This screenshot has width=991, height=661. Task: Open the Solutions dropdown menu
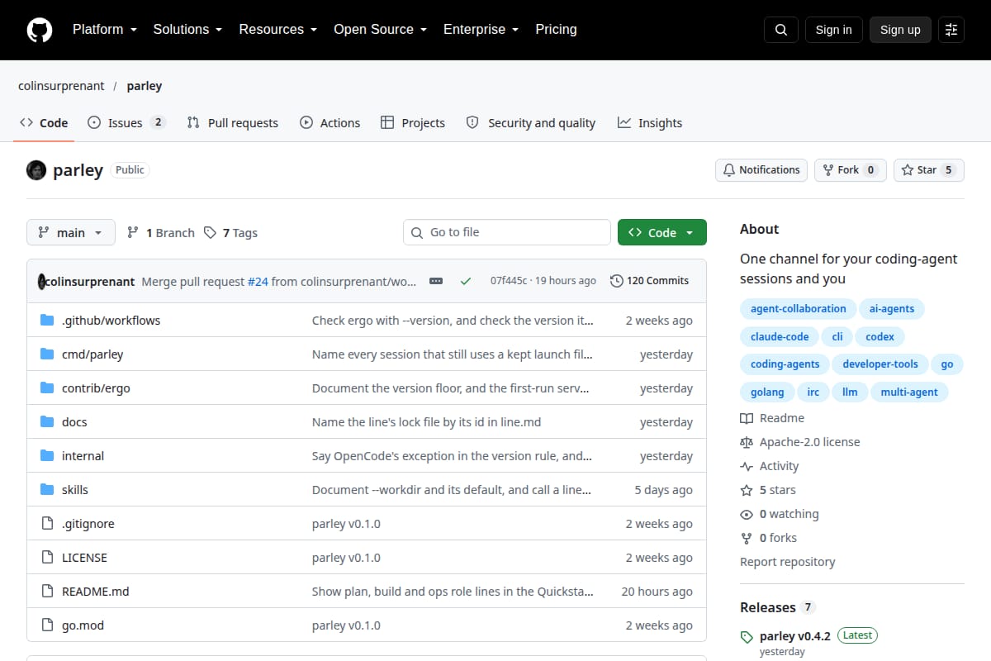[x=187, y=30]
